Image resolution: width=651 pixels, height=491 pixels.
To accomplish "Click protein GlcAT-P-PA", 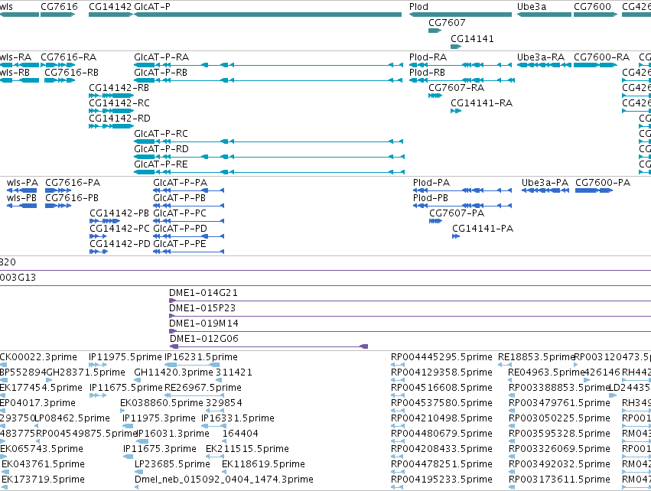I will (x=188, y=190).
